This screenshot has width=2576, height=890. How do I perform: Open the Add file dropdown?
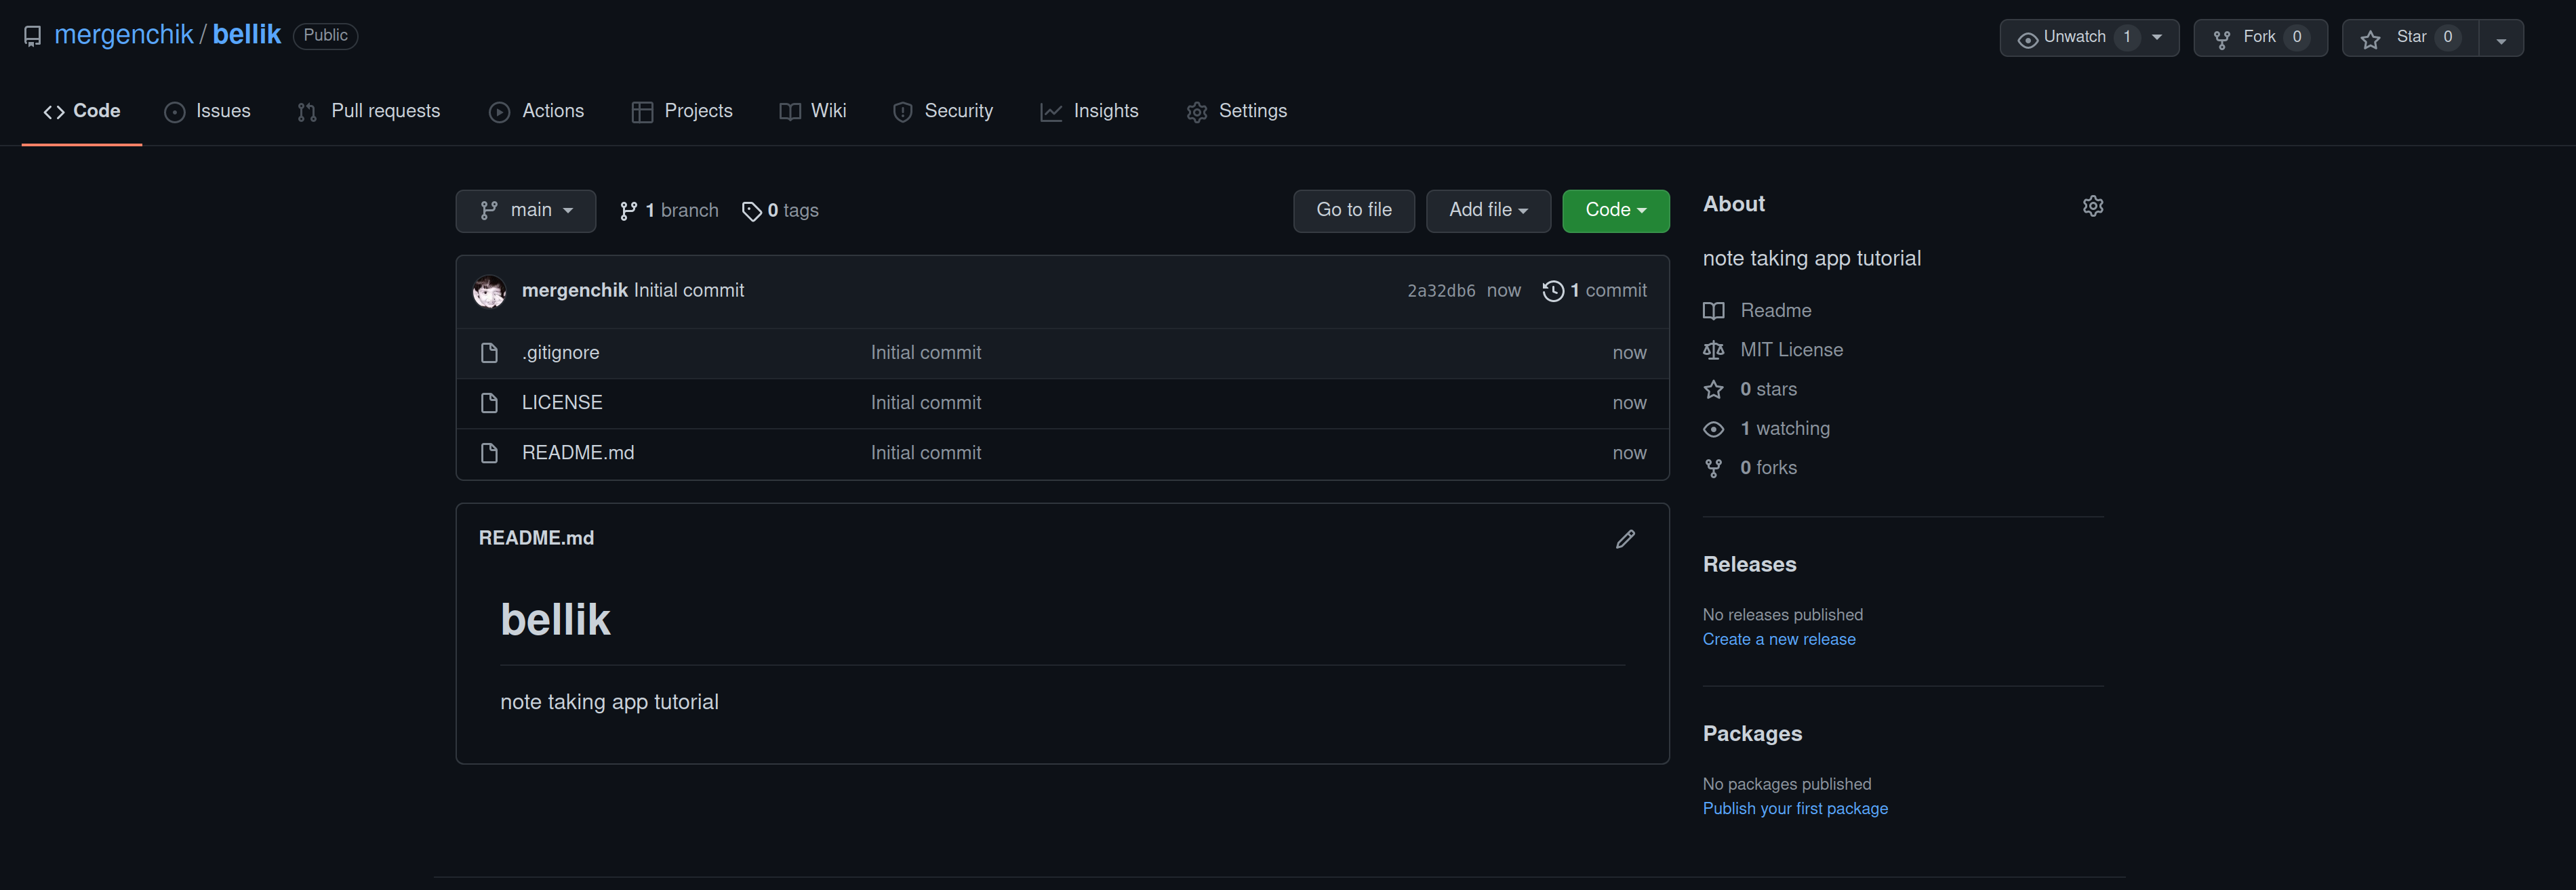1488,211
